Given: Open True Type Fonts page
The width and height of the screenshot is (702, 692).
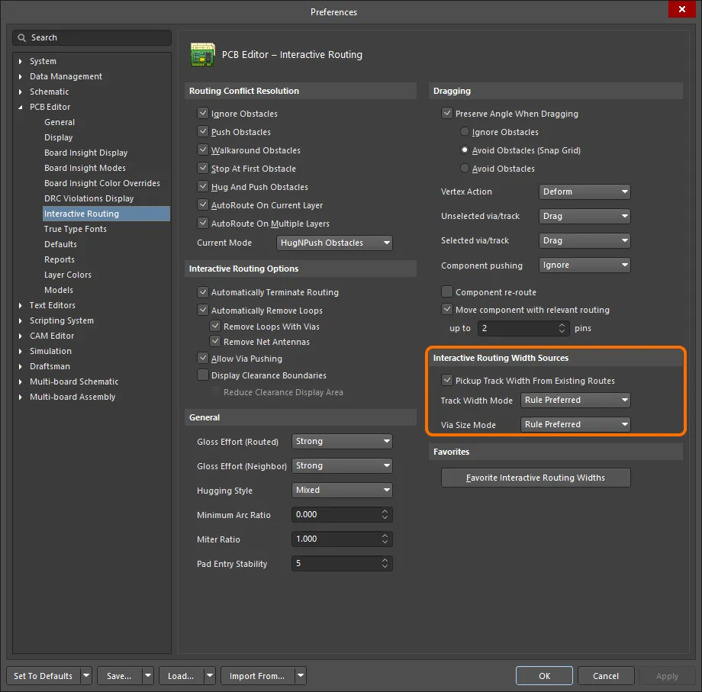Looking at the screenshot, I should [76, 229].
